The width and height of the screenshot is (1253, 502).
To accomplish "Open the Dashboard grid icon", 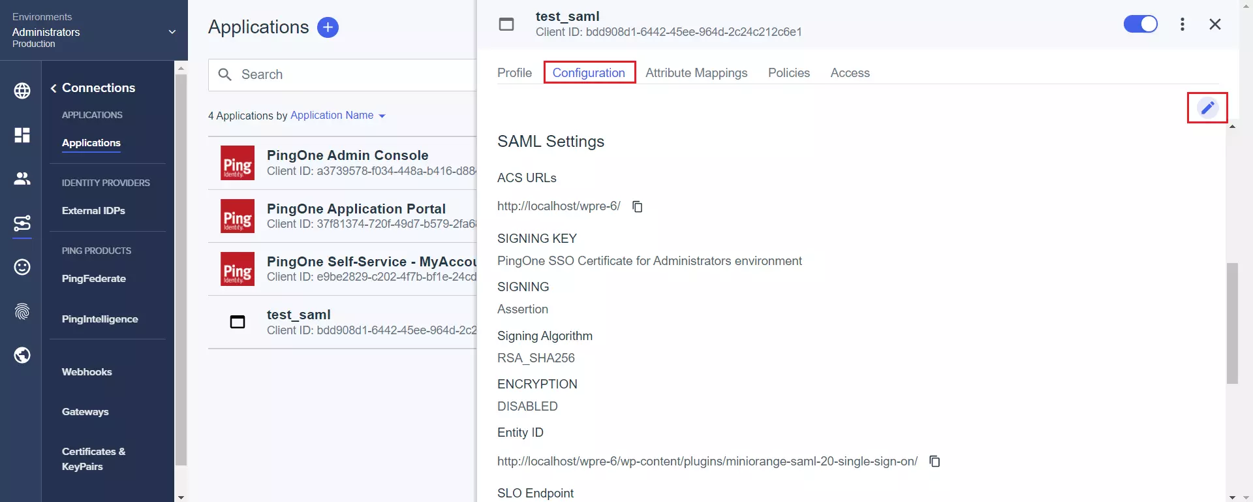I will (x=22, y=135).
